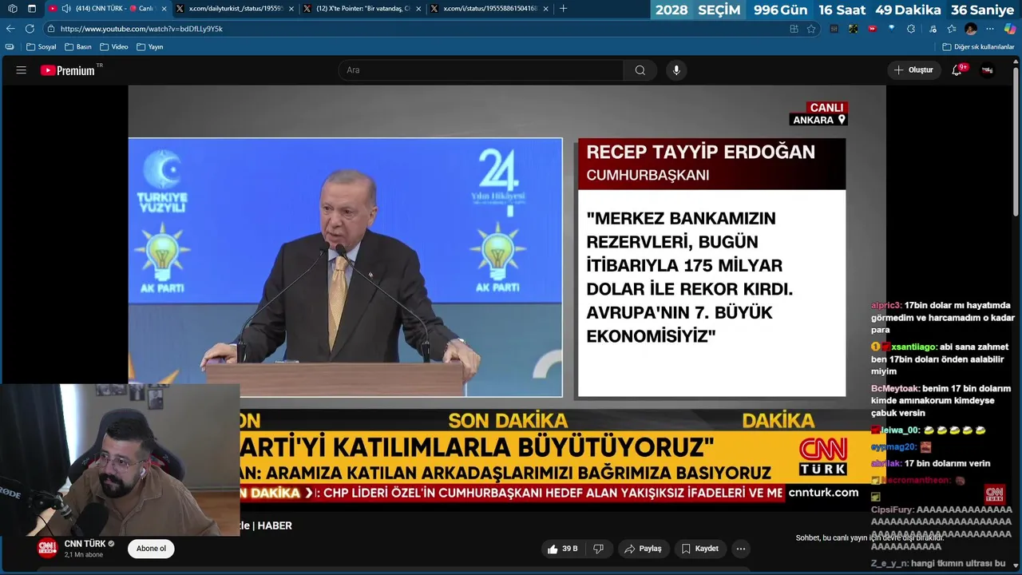Click the '2,1 Mn abone' subscriber count
This screenshot has width=1022, height=575.
pos(84,554)
